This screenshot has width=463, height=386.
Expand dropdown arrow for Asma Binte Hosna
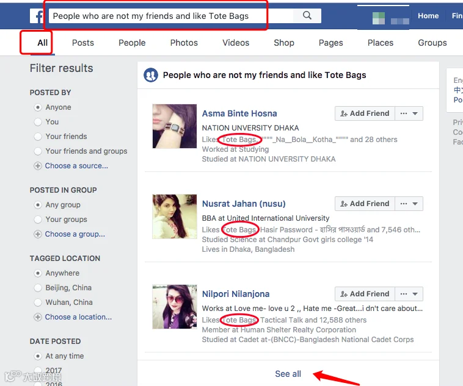click(415, 114)
